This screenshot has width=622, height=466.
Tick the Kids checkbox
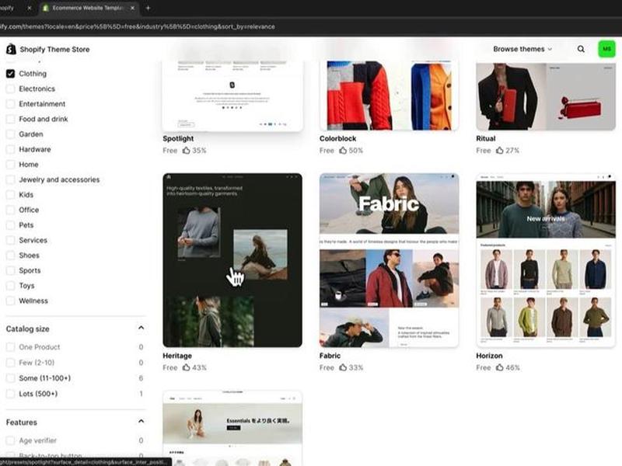[10, 195]
